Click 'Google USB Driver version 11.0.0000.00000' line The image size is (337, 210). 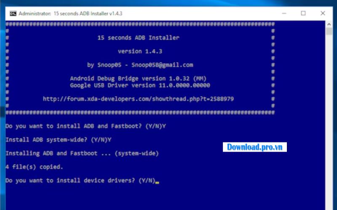click(140, 85)
